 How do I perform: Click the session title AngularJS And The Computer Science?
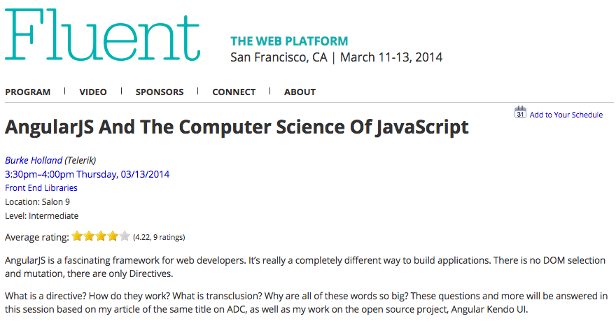[x=237, y=127]
